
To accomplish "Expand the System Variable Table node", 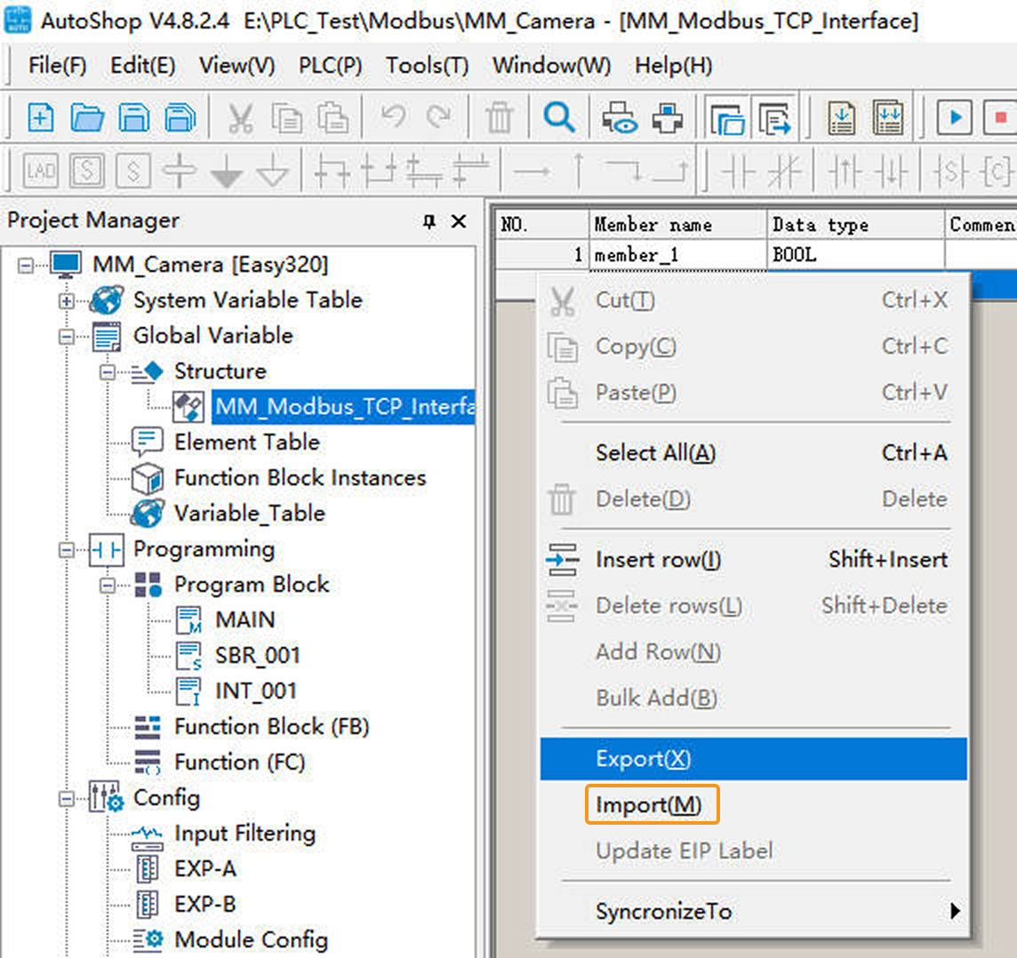I will [67, 300].
